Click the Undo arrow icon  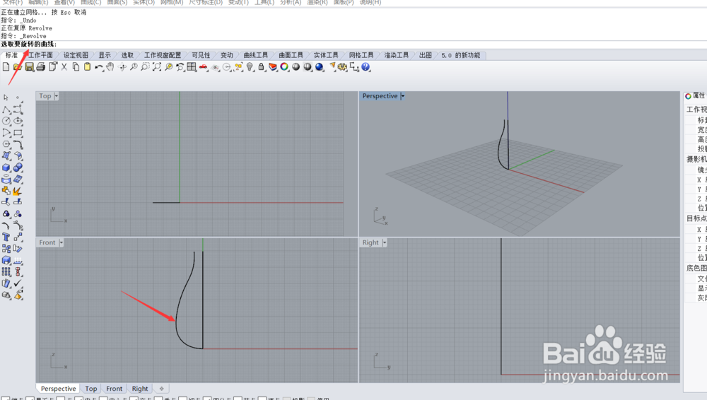tap(99, 67)
